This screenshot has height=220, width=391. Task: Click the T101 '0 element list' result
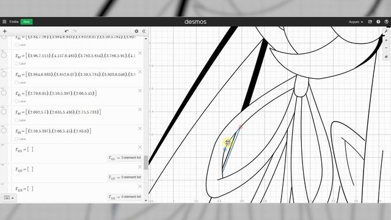(125, 158)
